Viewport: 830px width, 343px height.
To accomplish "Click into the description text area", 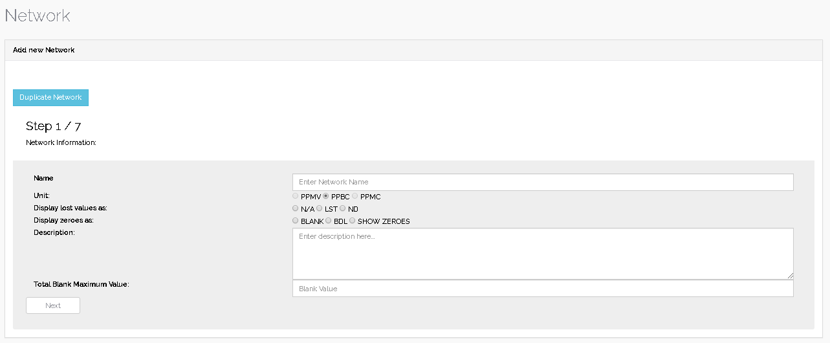I will [x=543, y=253].
